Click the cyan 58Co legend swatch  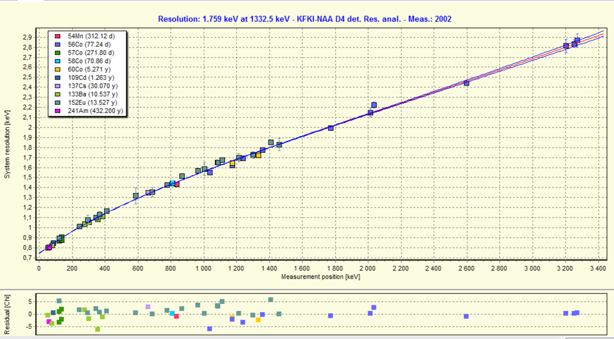pyautogui.click(x=57, y=61)
